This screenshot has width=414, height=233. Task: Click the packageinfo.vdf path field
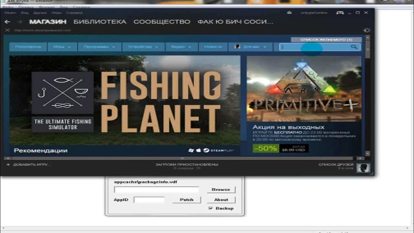[157, 190]
